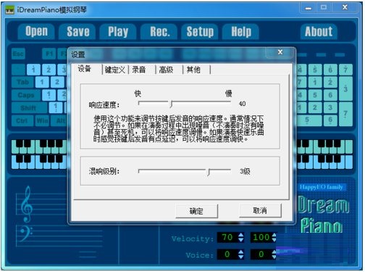Click note key 1 right of Shift key
Image resolution: width=365 pixels, height=272 pixels.
click(x=56, y=107)
